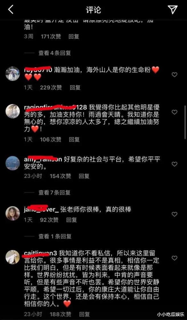Expand 查看4条回复 replies
This screenshot has width=187, height=320.
click(x=55, y=53)
